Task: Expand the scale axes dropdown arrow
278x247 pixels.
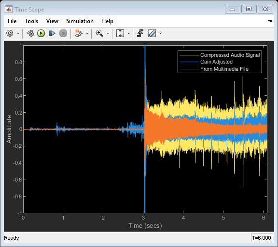Action: (x=128, y=33)
